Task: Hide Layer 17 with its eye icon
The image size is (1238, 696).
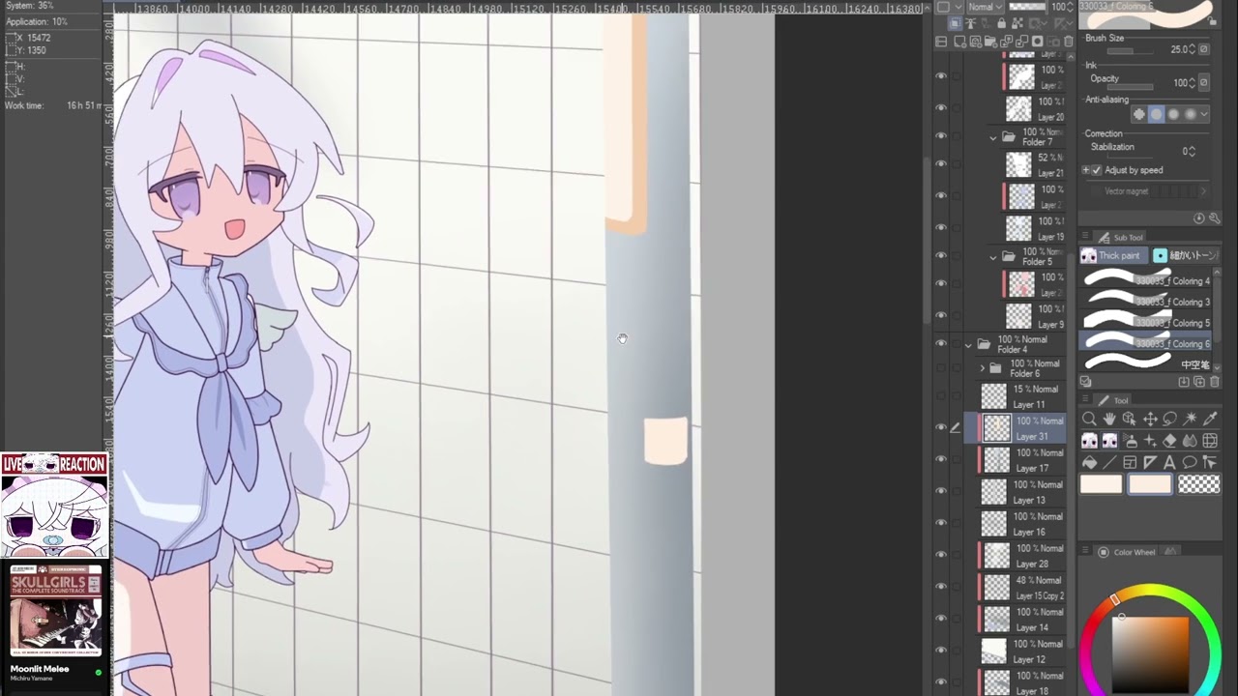Action: click(x=941, y=459)
